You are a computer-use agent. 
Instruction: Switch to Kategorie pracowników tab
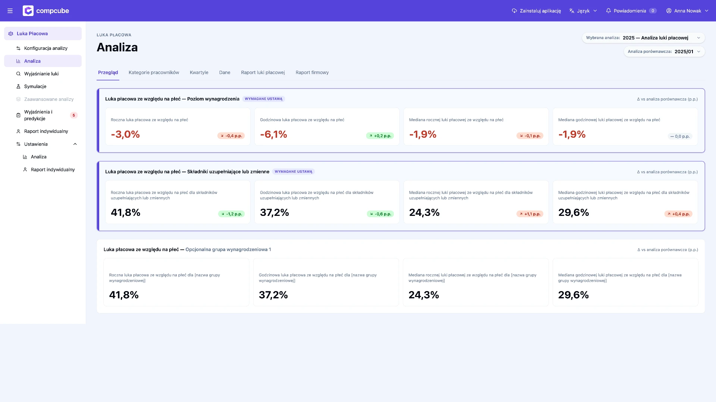point(154,73)
